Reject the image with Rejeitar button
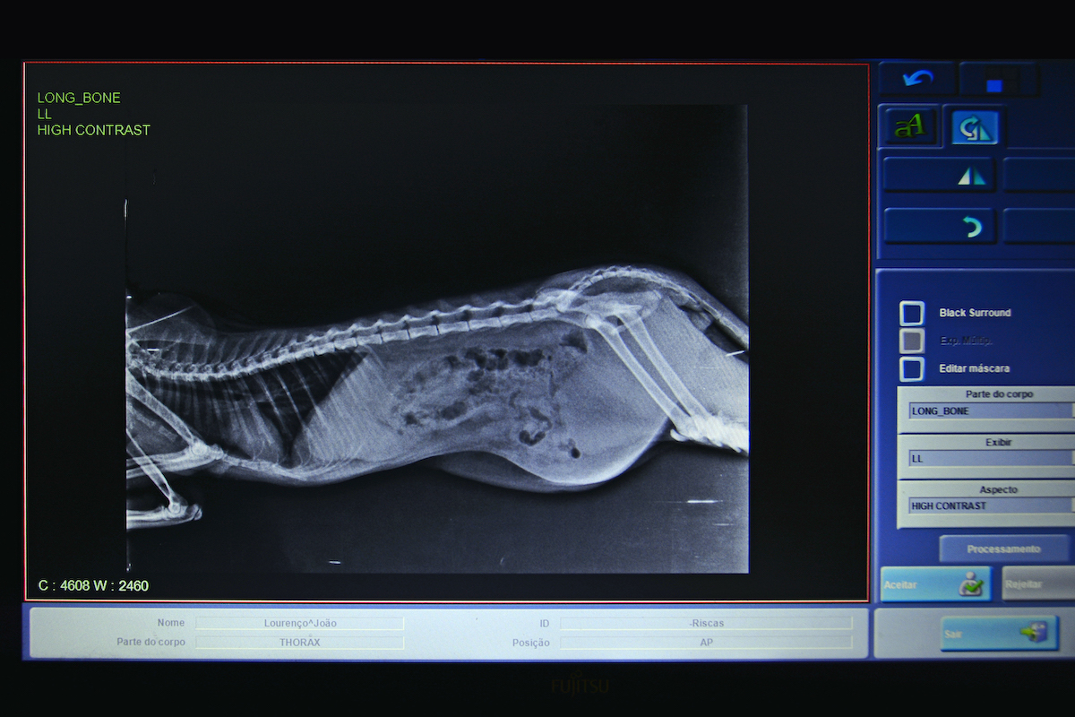Viewport: 1075px width, 717px height. [1037, 584]
